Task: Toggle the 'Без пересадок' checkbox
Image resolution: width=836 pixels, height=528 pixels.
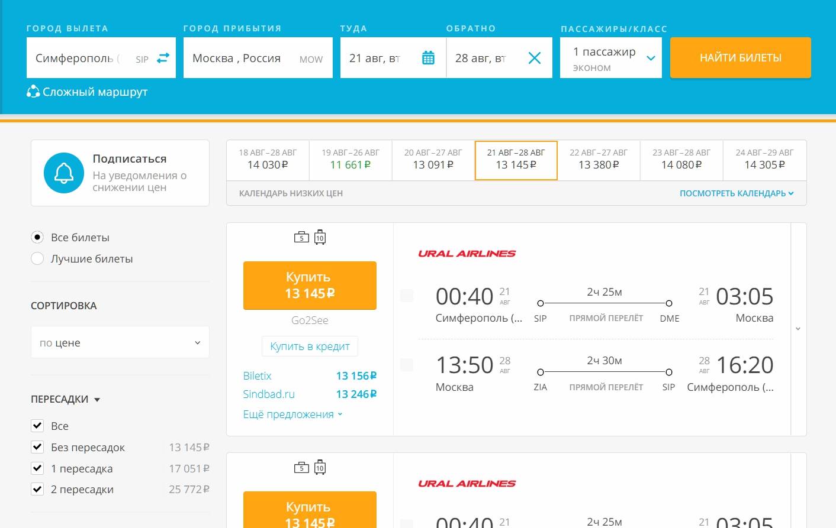Action: click(37, 447)
